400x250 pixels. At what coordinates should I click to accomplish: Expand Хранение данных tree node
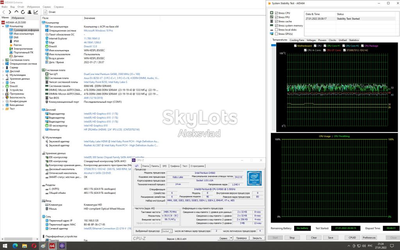3,79
